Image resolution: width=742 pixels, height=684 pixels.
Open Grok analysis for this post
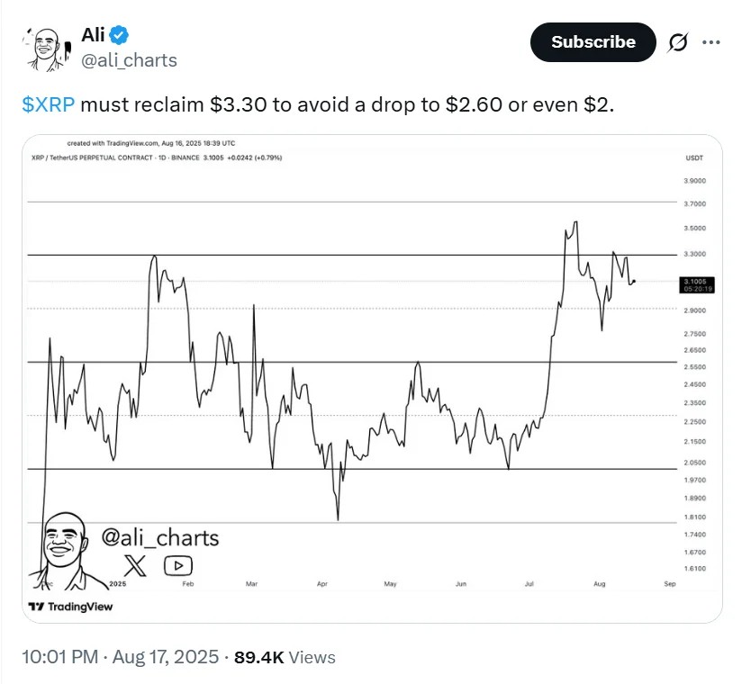coord(678,42)
